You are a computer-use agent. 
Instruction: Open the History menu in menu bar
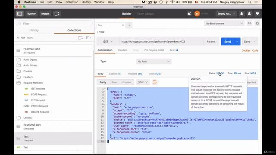point(86,2)
